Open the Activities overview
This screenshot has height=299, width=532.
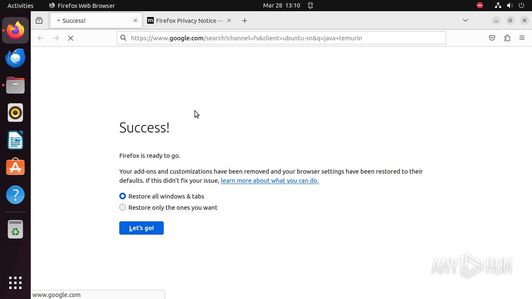(x=20, y=5)
